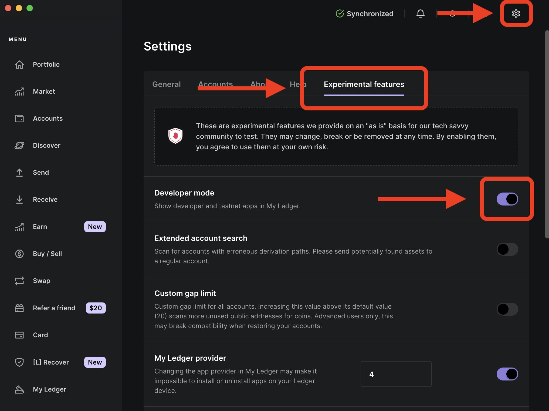Open My Ledger from the sidebar
The width and height of the screenshot is (549, 411).
[x=49, y=389]
